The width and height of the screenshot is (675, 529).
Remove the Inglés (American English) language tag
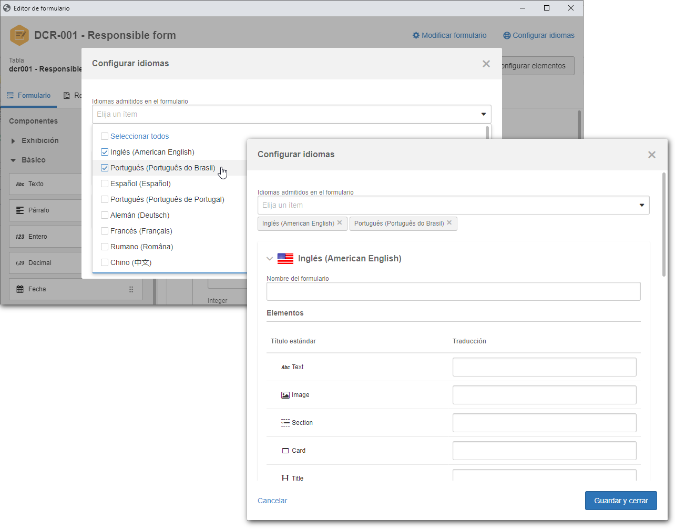(340, 223)
